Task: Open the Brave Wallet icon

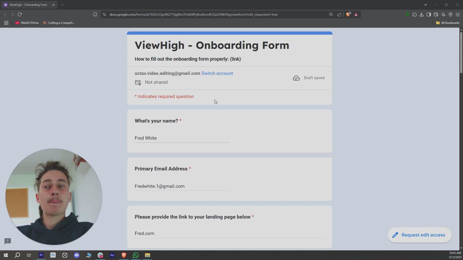Action: click(436, 14)
